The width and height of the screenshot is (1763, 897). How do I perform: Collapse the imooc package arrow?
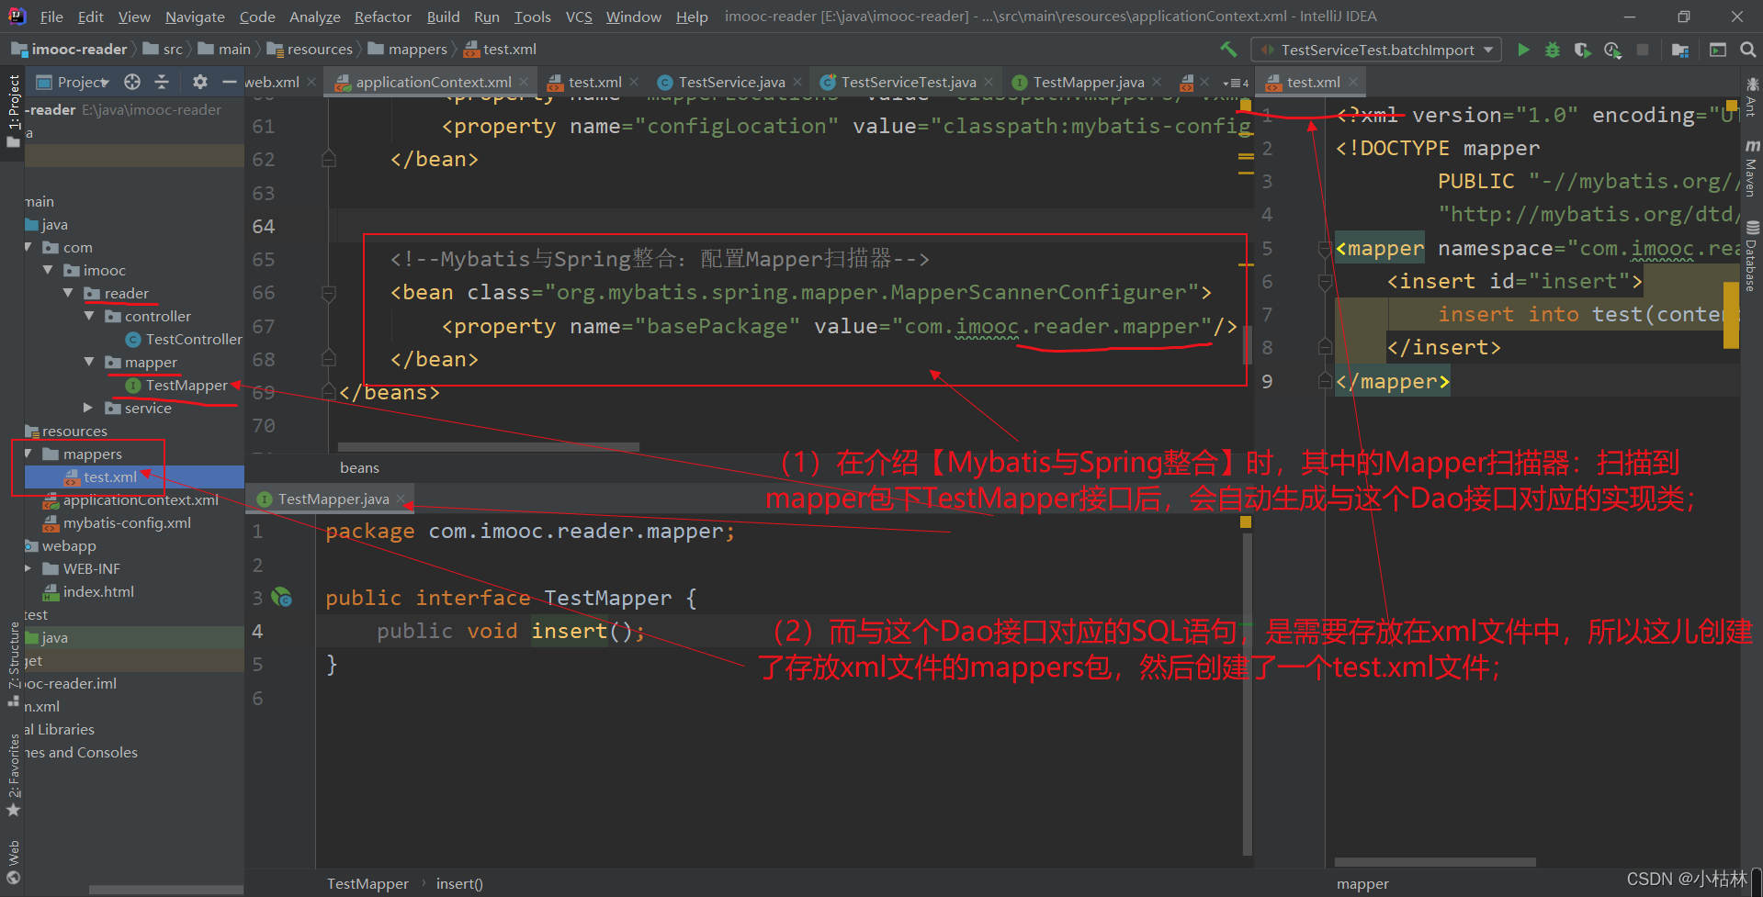48,270
